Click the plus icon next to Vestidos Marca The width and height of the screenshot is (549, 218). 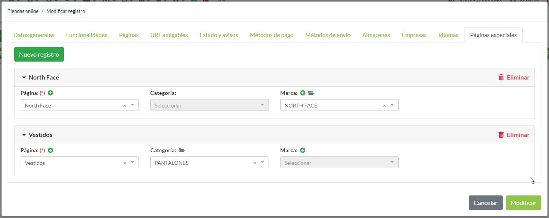(303, 150)
